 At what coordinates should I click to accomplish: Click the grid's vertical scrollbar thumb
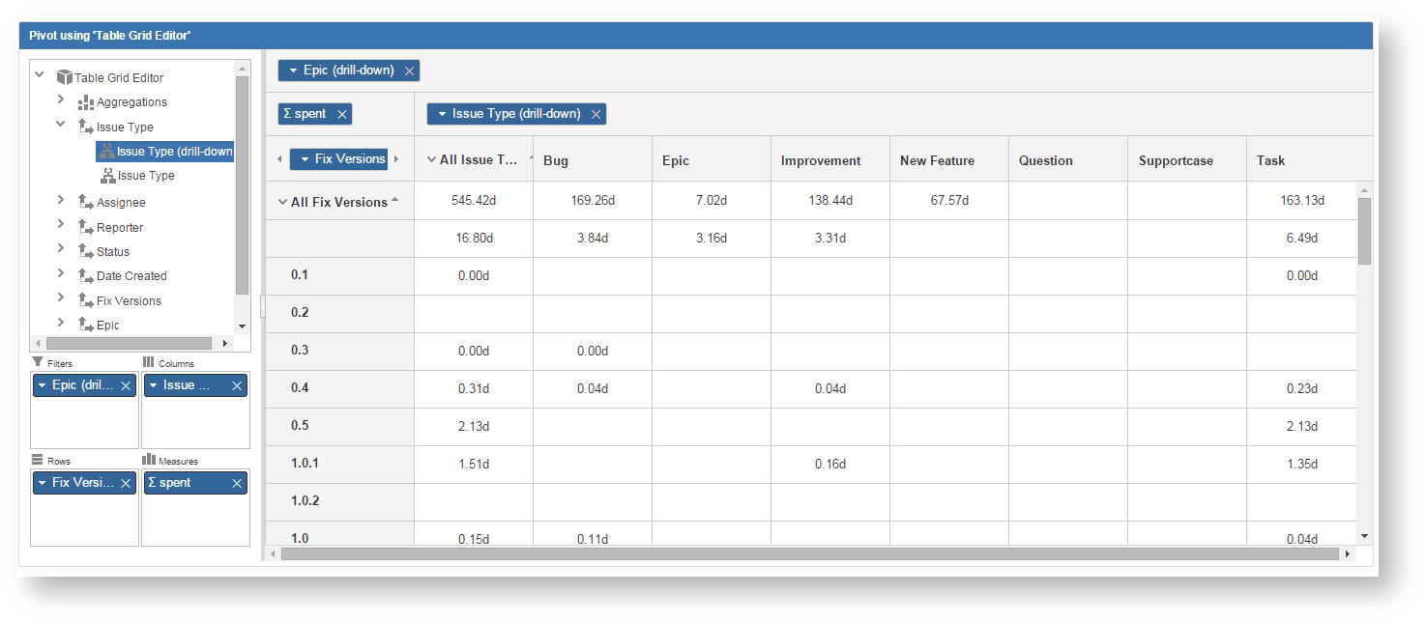click(x=1364, y=231)
